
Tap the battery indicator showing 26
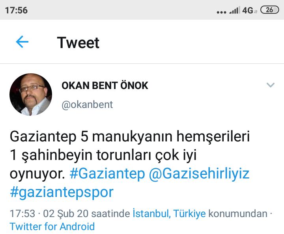[x=269, y=10]
